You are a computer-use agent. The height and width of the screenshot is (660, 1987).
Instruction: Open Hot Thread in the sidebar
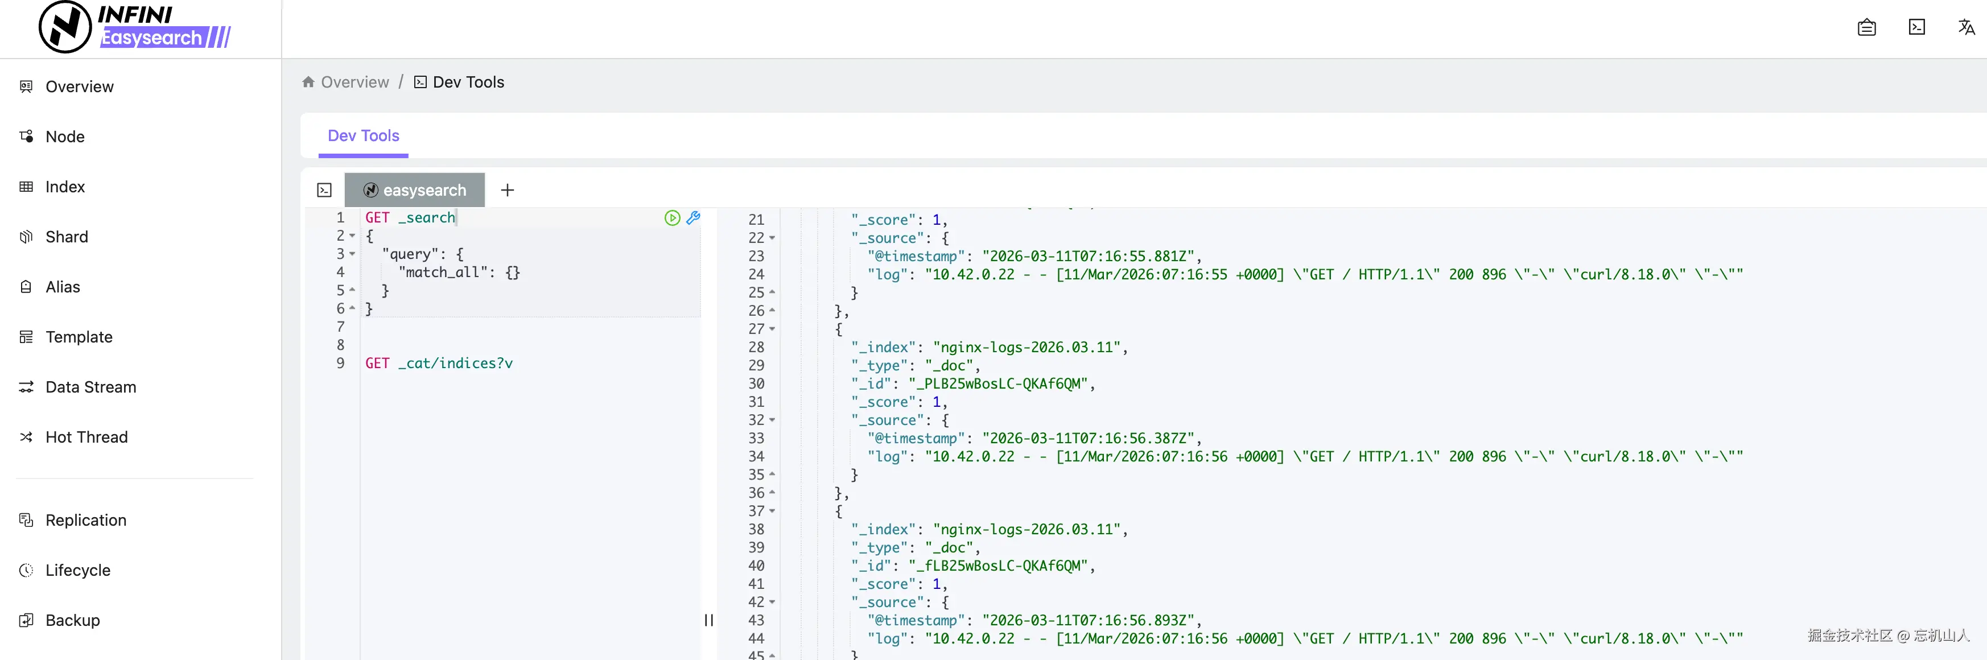(86, 437)
